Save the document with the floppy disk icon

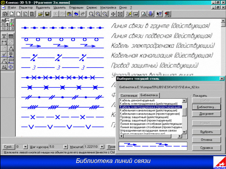pos(47,14)
